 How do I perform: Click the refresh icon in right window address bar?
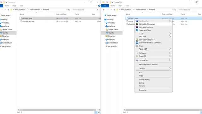tap(175, 10)
